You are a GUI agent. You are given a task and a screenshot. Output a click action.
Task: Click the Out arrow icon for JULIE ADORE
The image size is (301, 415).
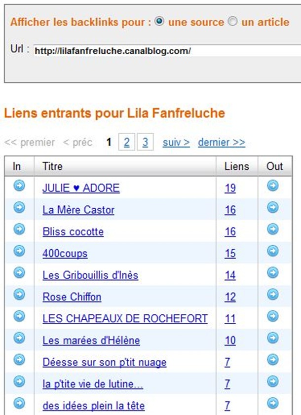point(273,186)
